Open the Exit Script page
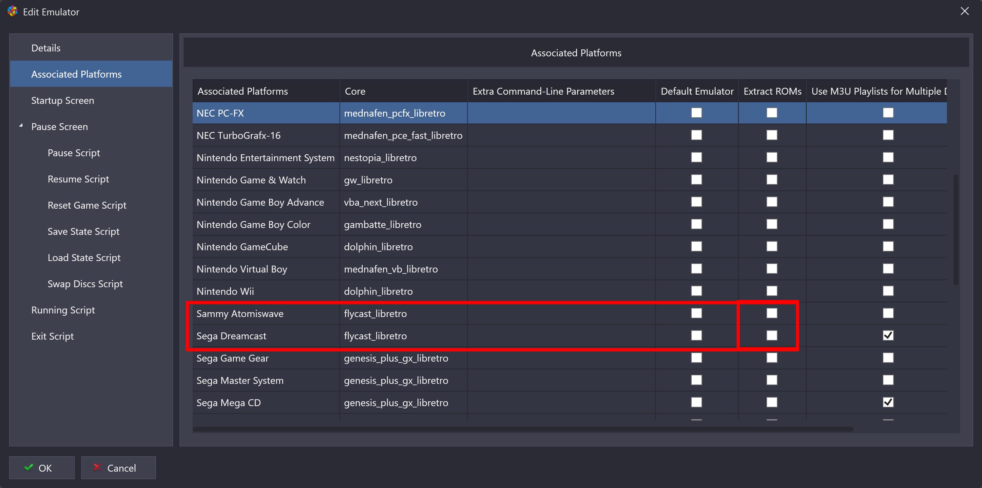The image size is (982, 488). pyautogui.click(x=52, y=336)
